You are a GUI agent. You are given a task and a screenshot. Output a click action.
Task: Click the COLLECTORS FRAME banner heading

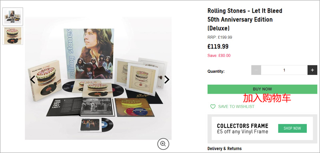(242, 126)
